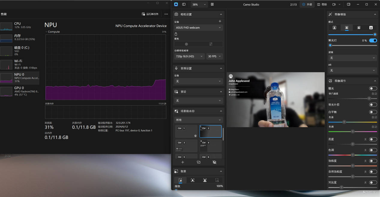Turn on the 对比度 contrast toggle
This screenshot has height=197, width=380.
pyautogui.click(x=373, y=182)
